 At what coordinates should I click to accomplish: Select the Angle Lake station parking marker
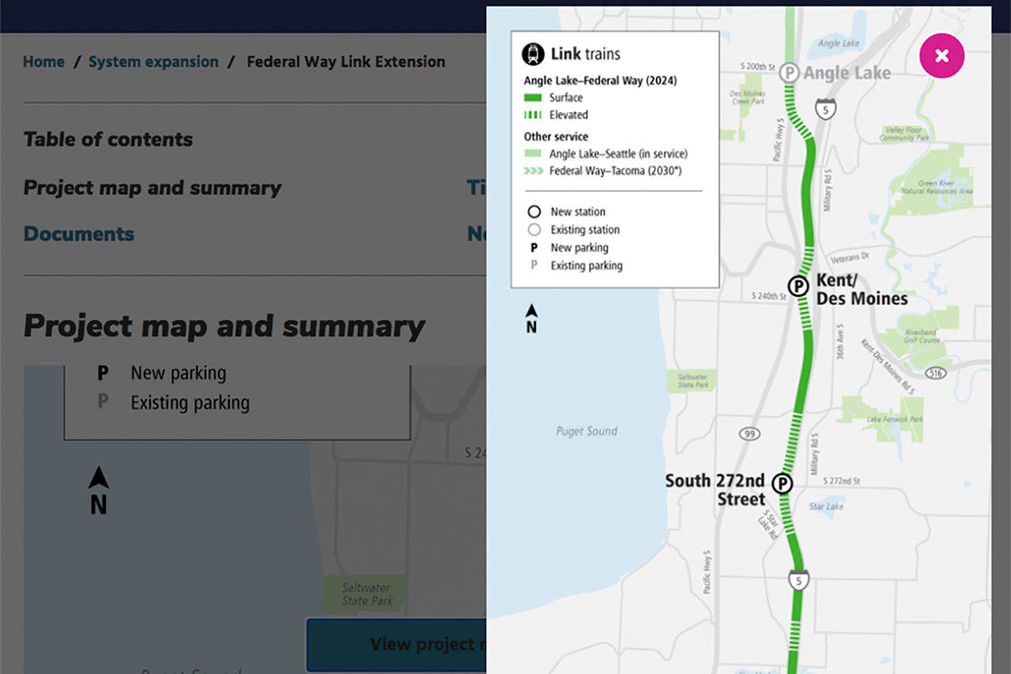pos(789,73)
